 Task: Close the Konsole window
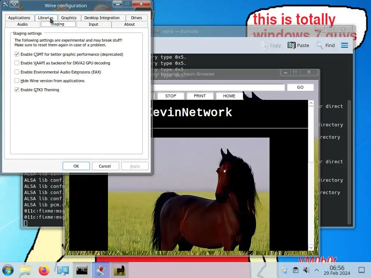343,29
